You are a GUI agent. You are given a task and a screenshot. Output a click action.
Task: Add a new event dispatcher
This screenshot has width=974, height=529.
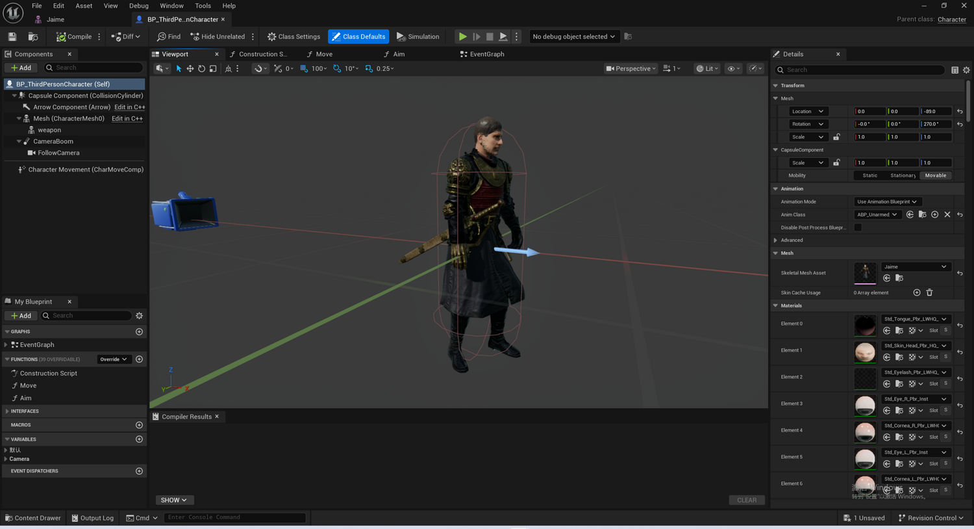(139, 471)
